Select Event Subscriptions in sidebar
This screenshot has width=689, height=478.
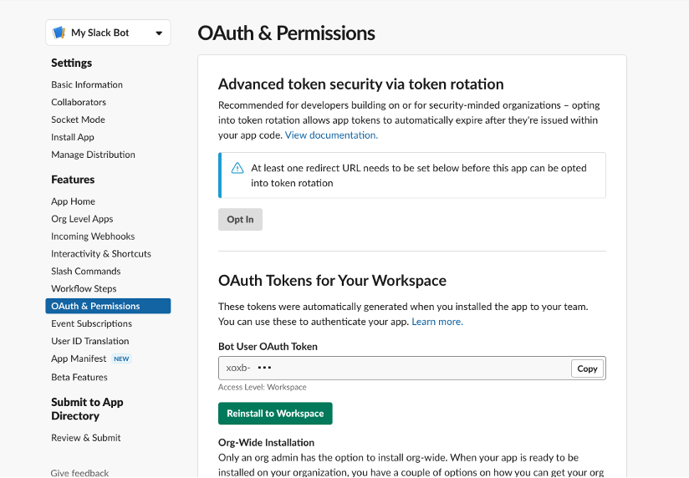91,323
